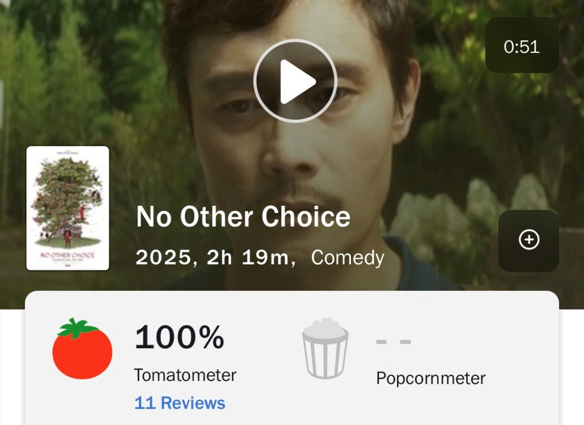Click the 100% Tomatometer score
The image size is (584, 425).
tap(179, 338)
